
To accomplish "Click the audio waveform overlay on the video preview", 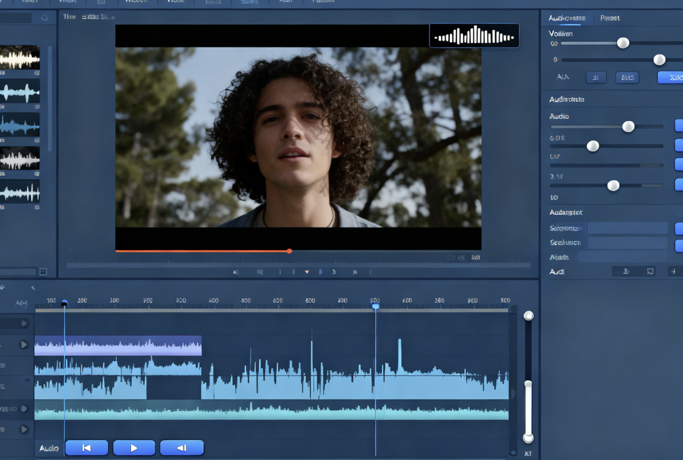I will [474, 36].
